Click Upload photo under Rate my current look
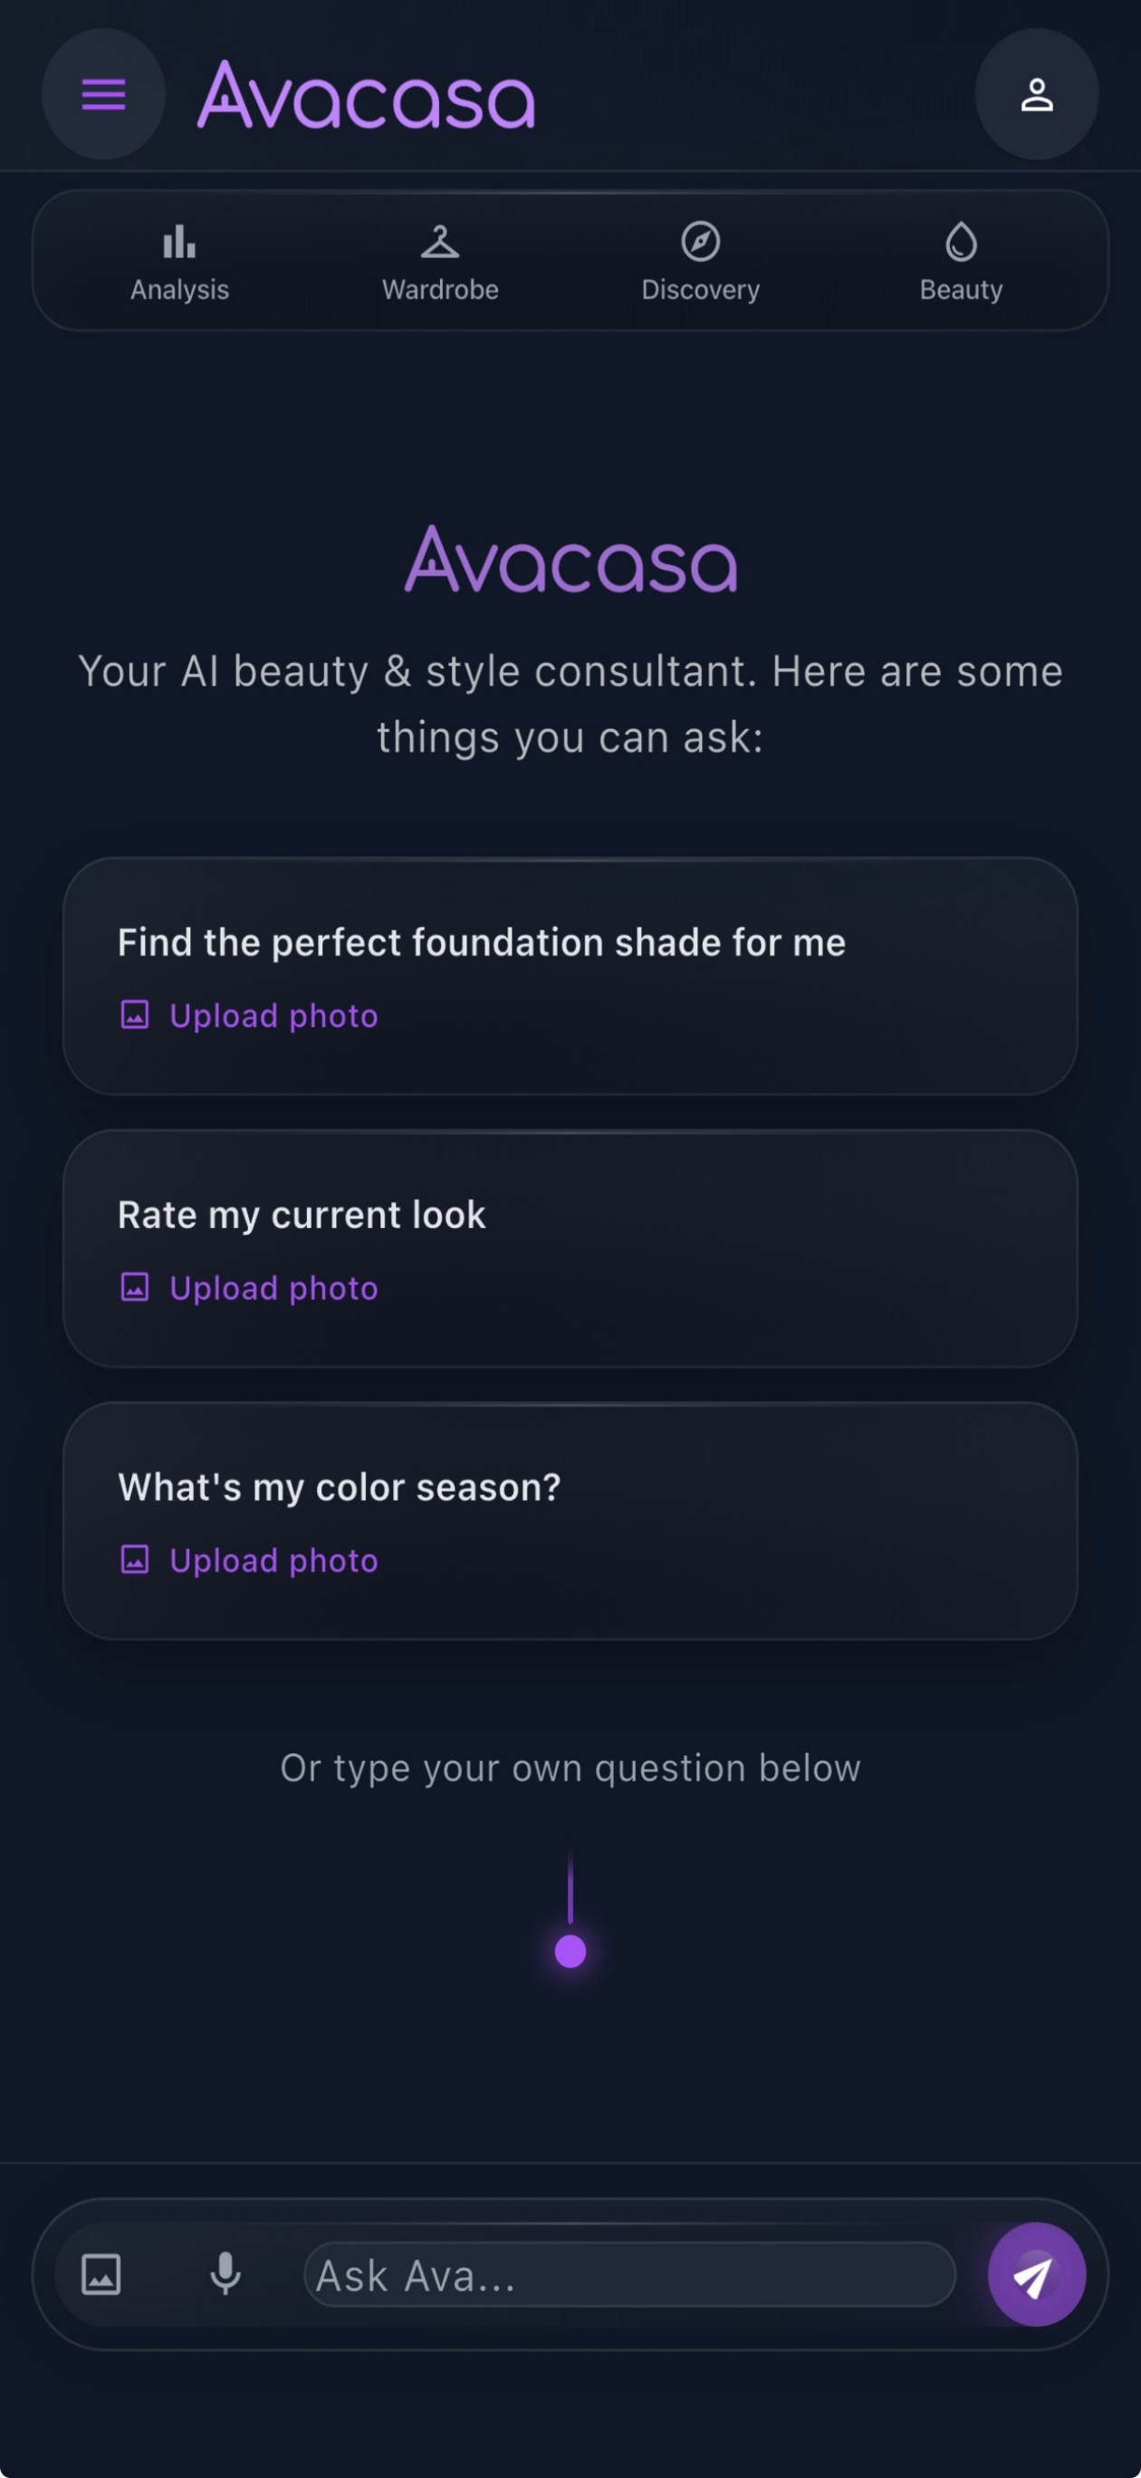 [273, 1288]
